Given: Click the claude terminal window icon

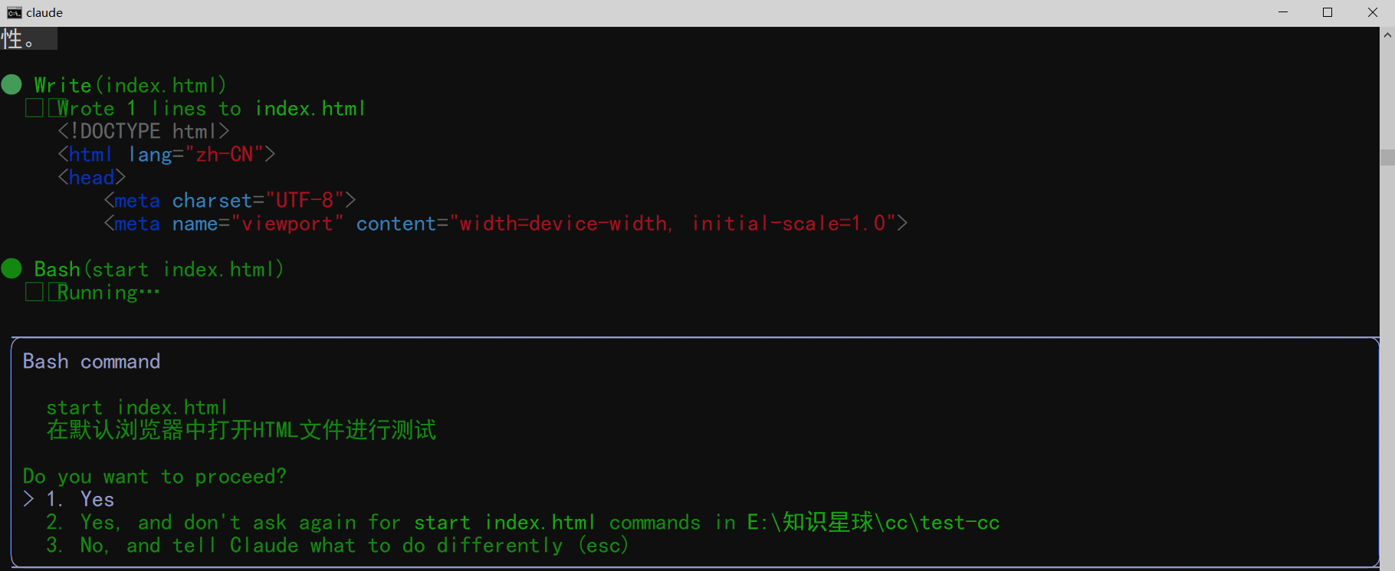Looking at the screenshot, I should [x=14, y=13].
